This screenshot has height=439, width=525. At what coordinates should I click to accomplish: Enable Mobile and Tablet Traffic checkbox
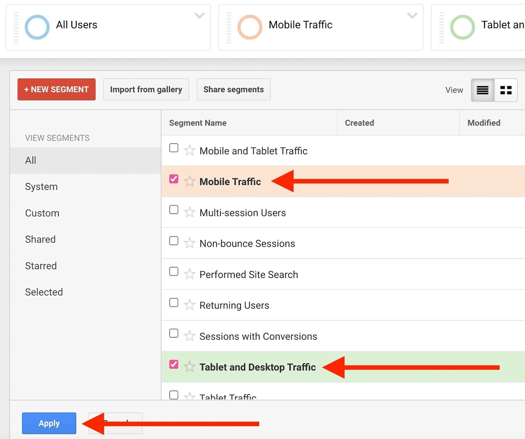[174, 148]
